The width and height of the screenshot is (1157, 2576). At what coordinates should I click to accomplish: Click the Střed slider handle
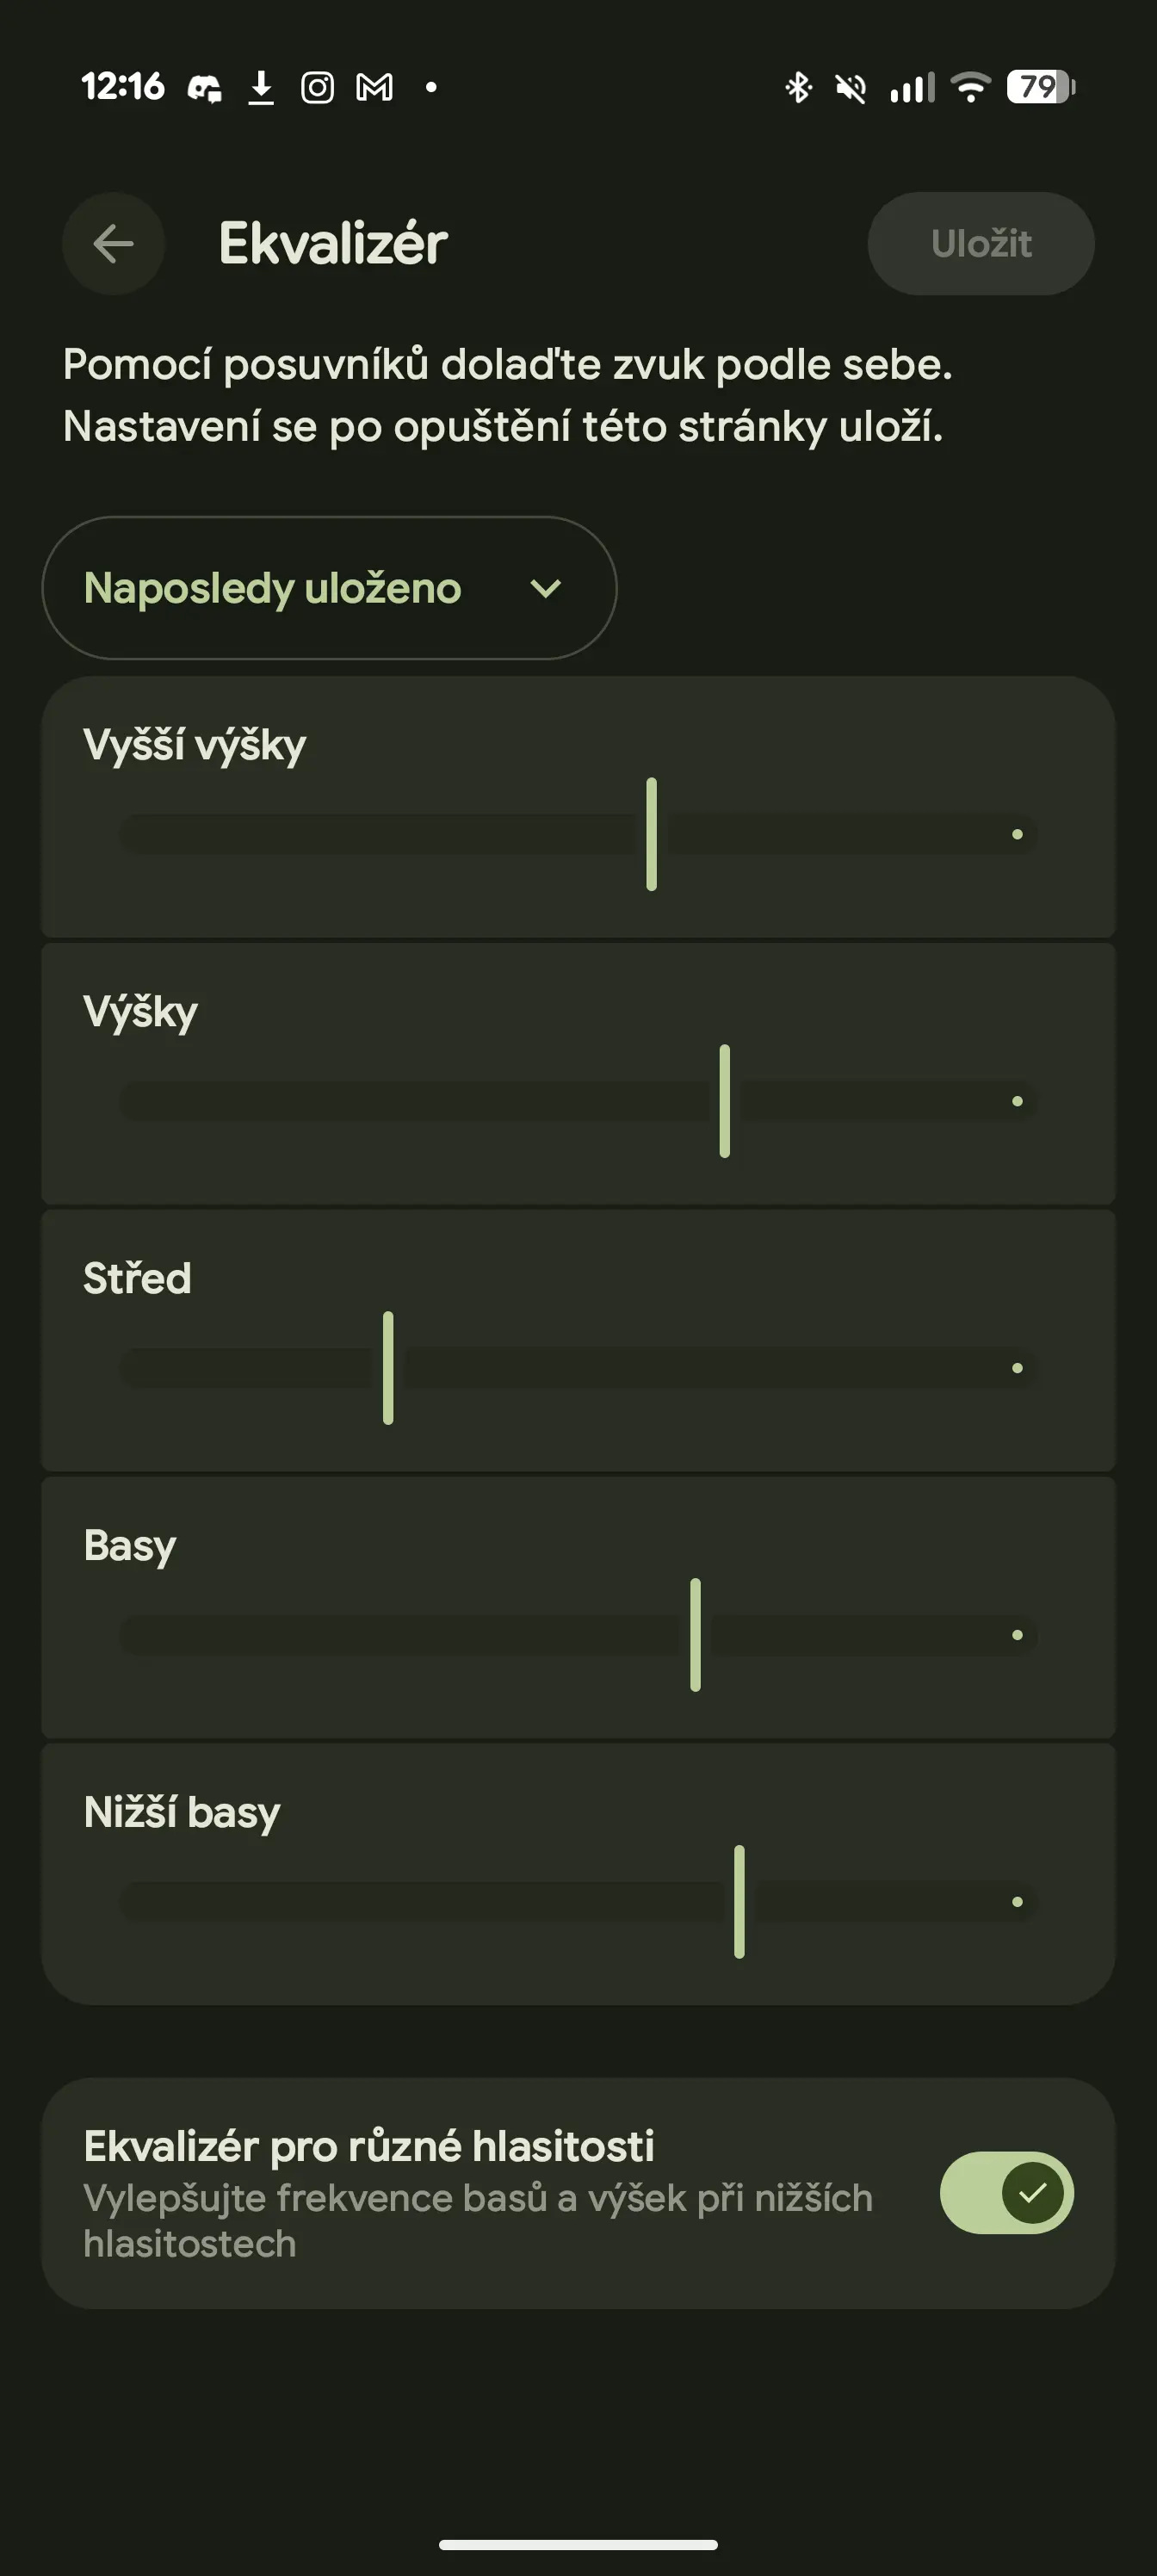tap(388, 1368)
